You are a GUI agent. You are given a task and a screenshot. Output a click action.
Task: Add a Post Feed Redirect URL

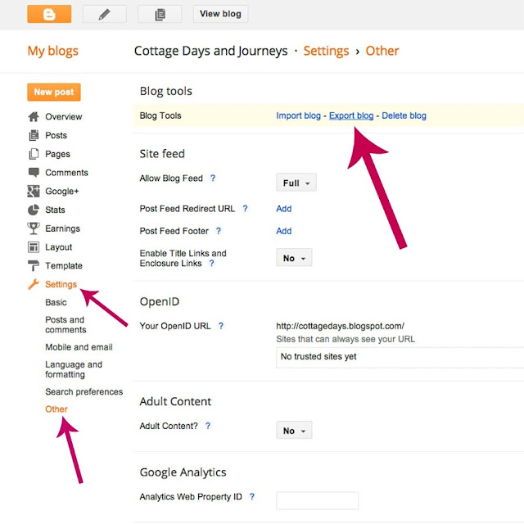(x=284, y=209)
